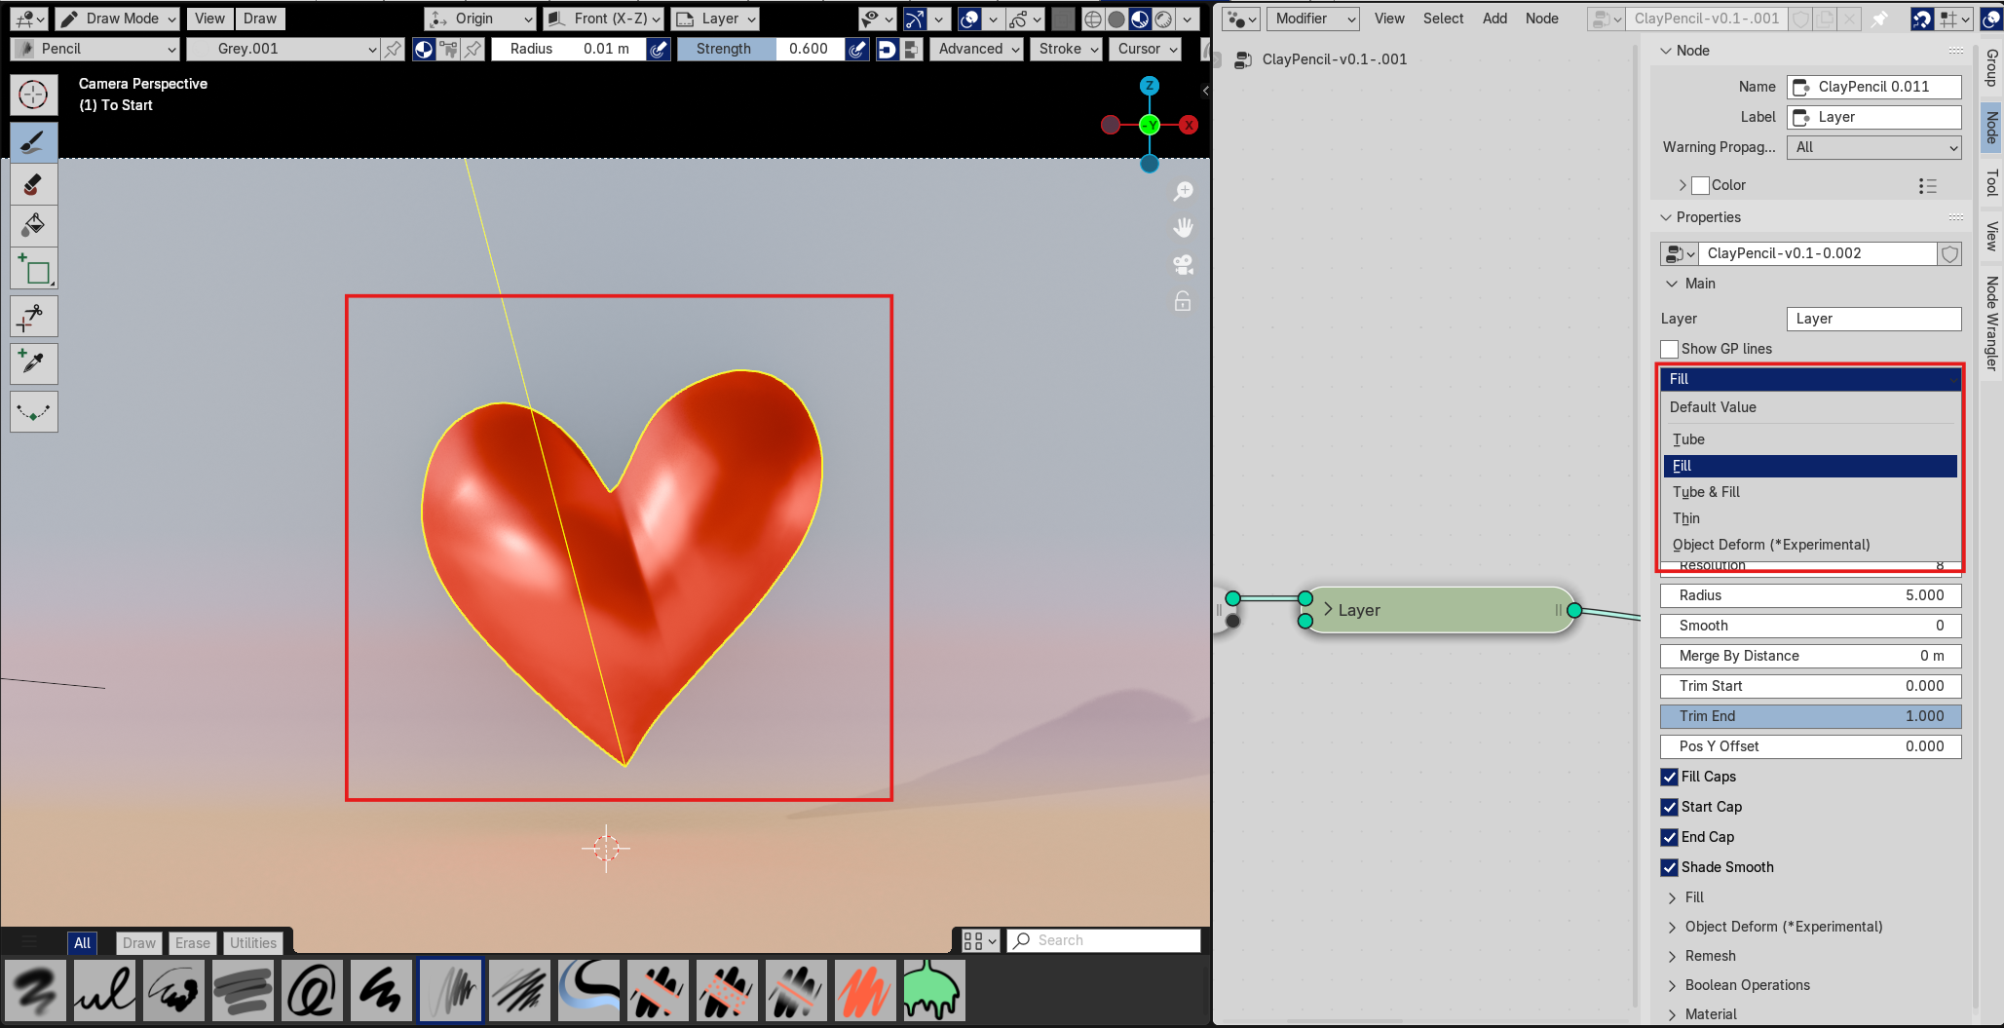Open the Pencil brush selector dropdown
The width and height of the screenshot is (2004, 1028).
click(95, 49)
